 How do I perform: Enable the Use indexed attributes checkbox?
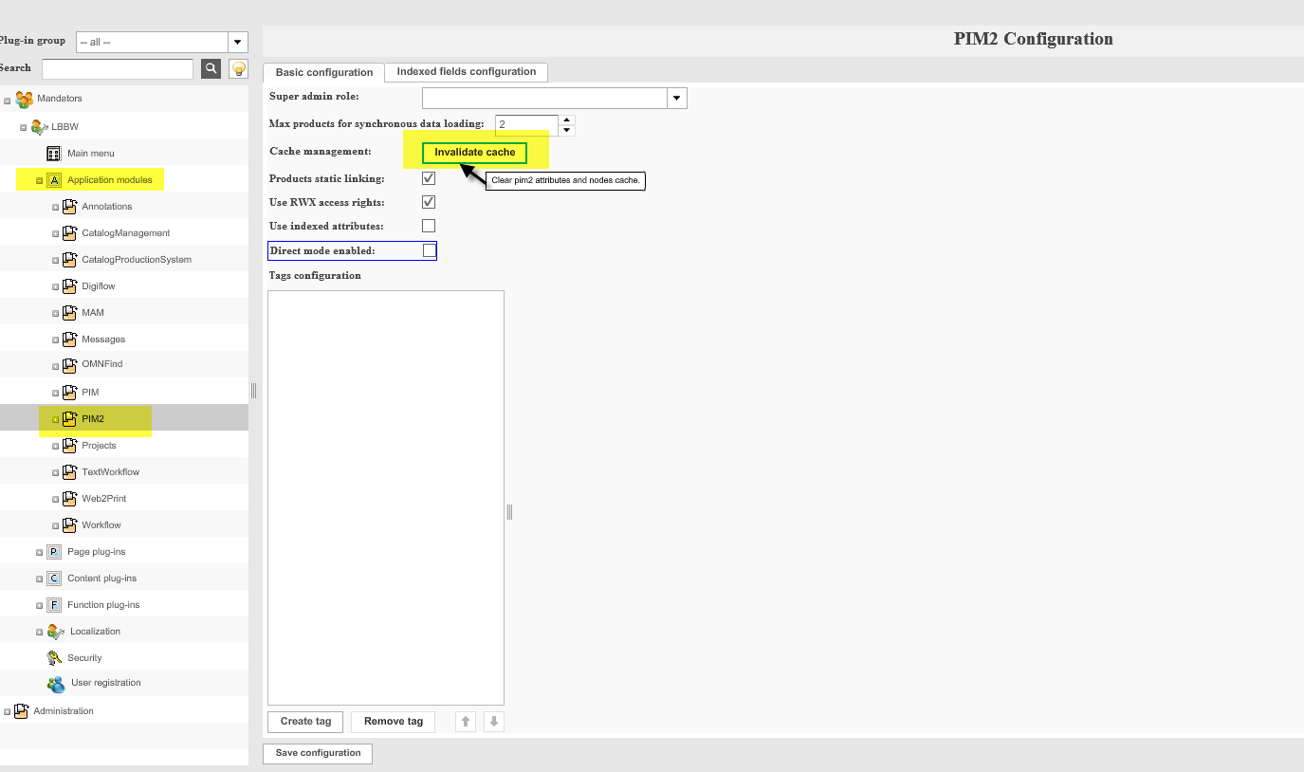(x=428, y=226)
